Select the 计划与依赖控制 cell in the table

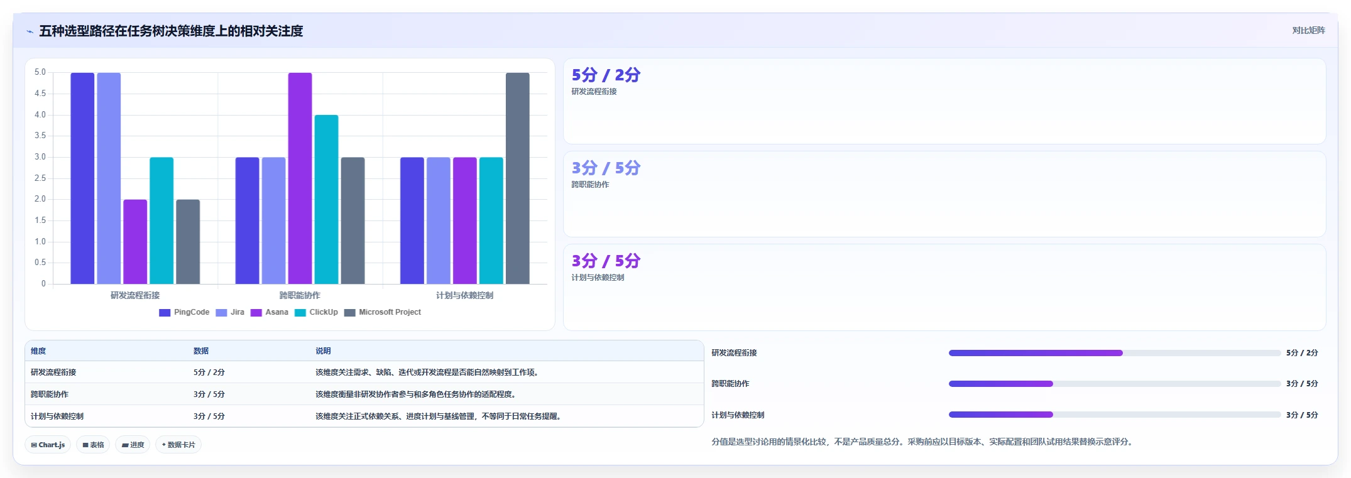[57, 416]
